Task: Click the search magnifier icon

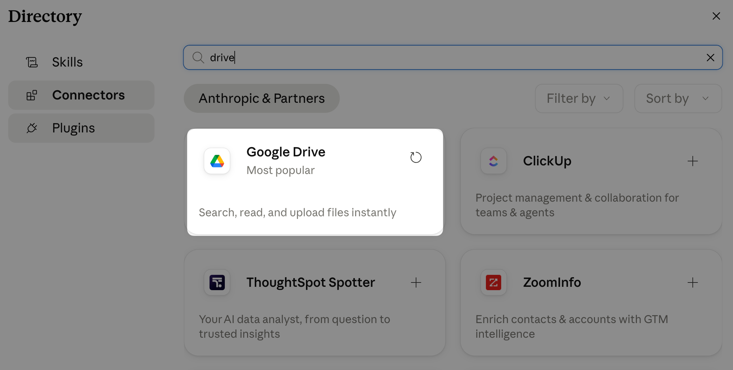Action: 198,58
